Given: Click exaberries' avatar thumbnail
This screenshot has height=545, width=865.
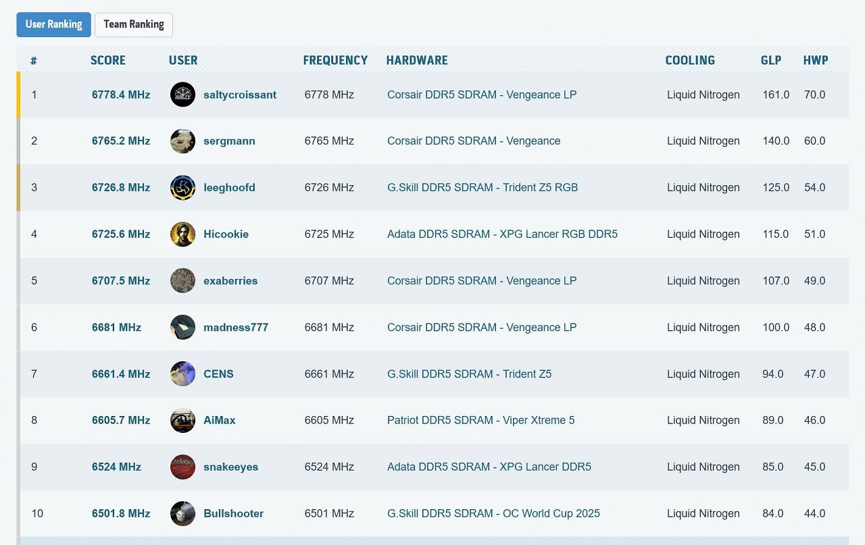Looking at the screenshot, I should pos(182,281).
